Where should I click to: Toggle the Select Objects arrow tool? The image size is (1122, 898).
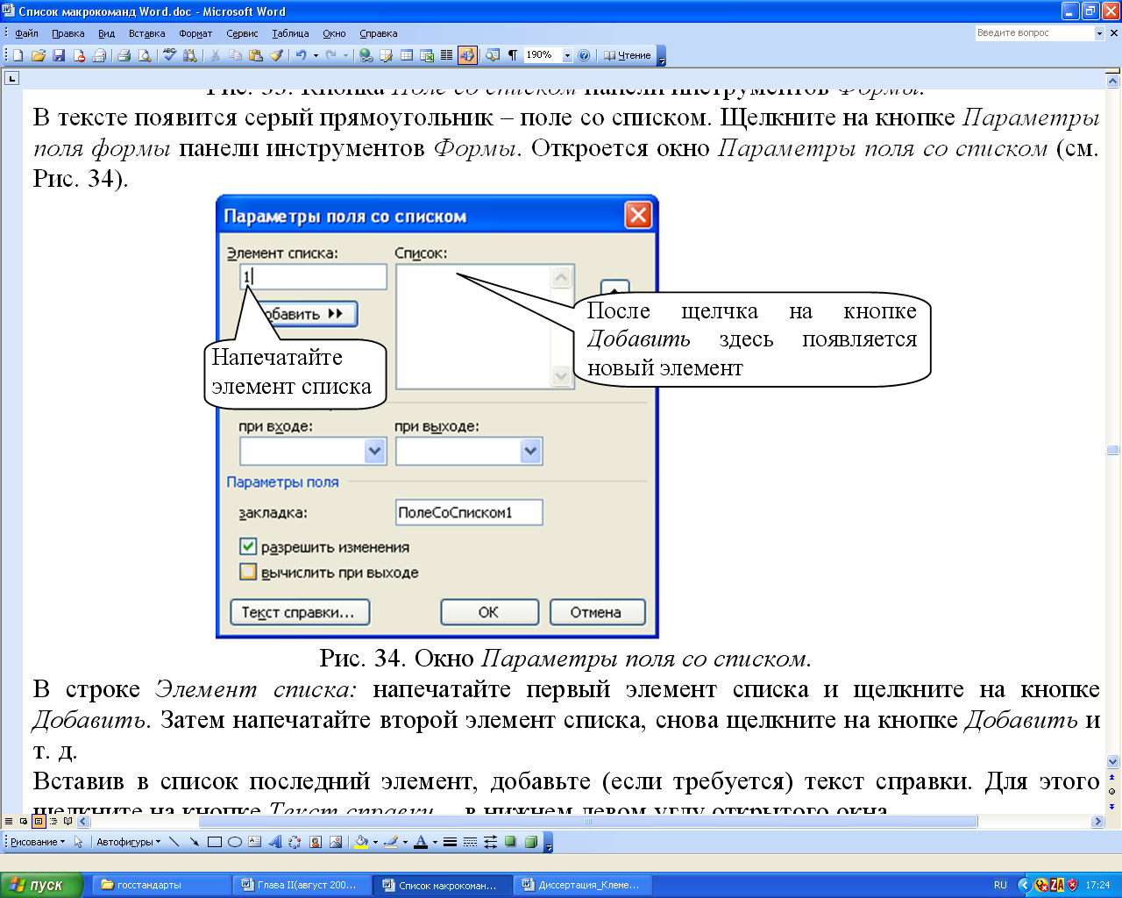click(78, 842)
